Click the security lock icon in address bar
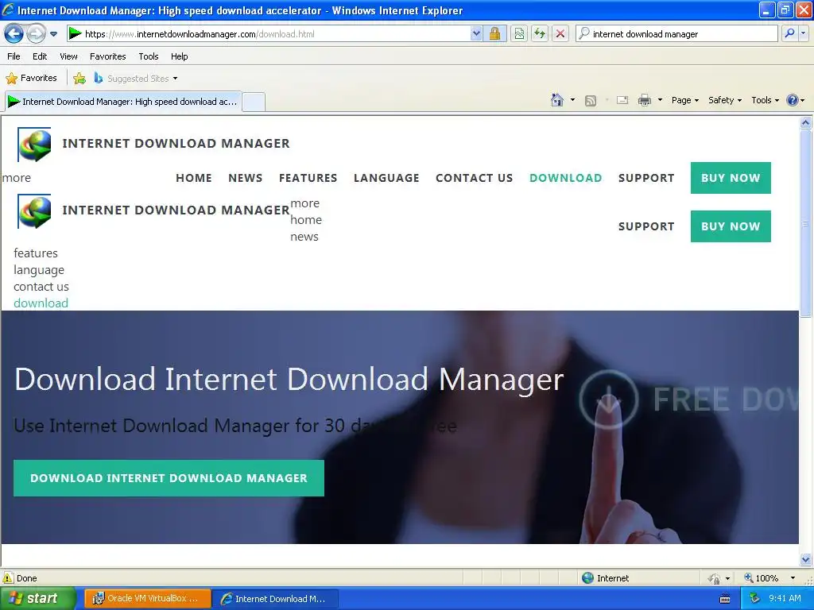Image resolution: width=814 pixels, height=610 pixels. coord(494,34)
